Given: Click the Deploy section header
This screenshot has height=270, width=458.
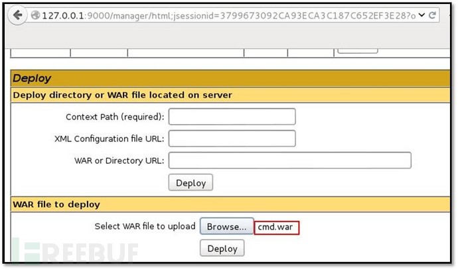Looking at the screenshot, I should 230,78.
